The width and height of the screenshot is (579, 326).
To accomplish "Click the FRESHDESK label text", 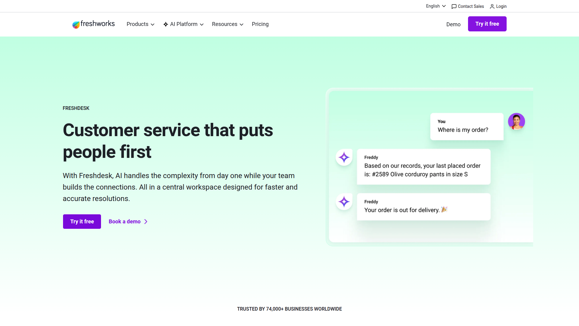I will point(76,108).
